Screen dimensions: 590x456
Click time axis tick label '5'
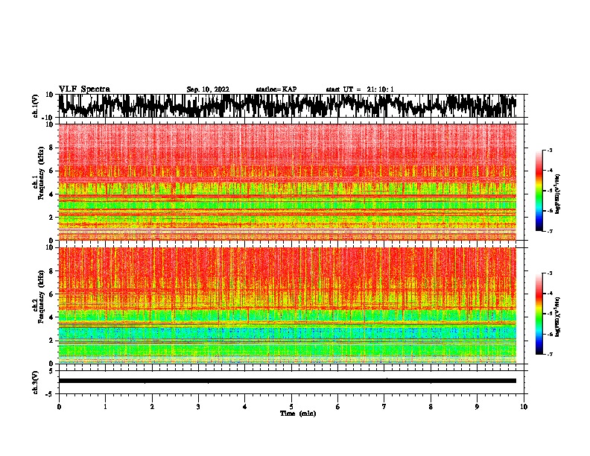tap(291, 407)
